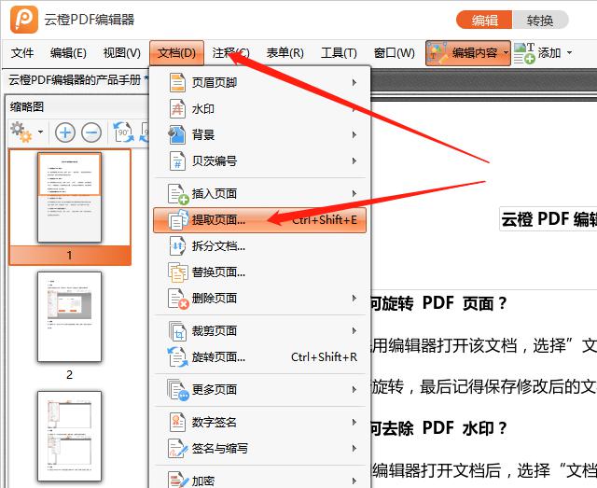Open the 视图(V) menu
This screenshot has width=597, height=488.
[x=122, y=53]
